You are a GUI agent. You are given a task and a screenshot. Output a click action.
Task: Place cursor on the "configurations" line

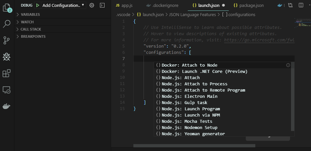pos(167,53)
